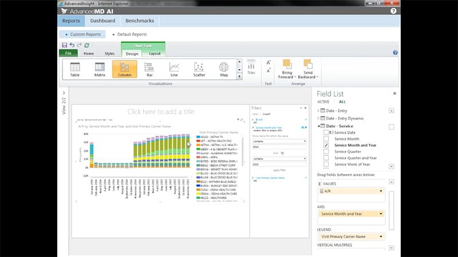Screen dimensions: 458x257
Task: Select Custom Reports
Action: pos(82,34)
